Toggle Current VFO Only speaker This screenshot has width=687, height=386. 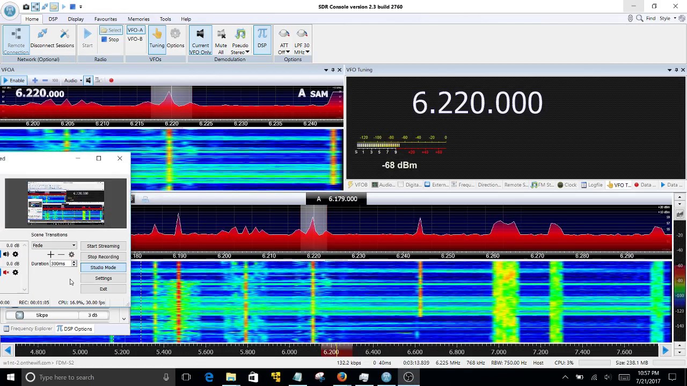coord(200,41)
